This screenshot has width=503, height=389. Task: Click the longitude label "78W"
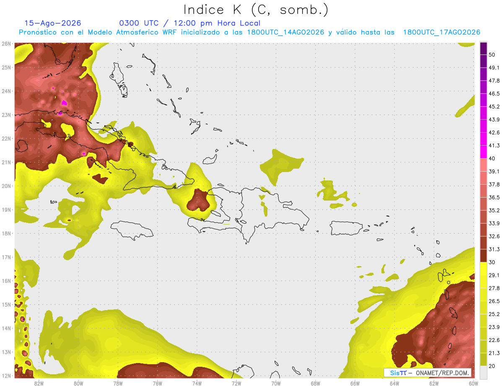click(x=118, y=384)
